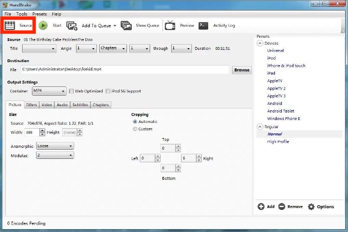Open the end chapter dropdown after through
The height and width of the screenshot is (232, 348).
coord(181,48)
